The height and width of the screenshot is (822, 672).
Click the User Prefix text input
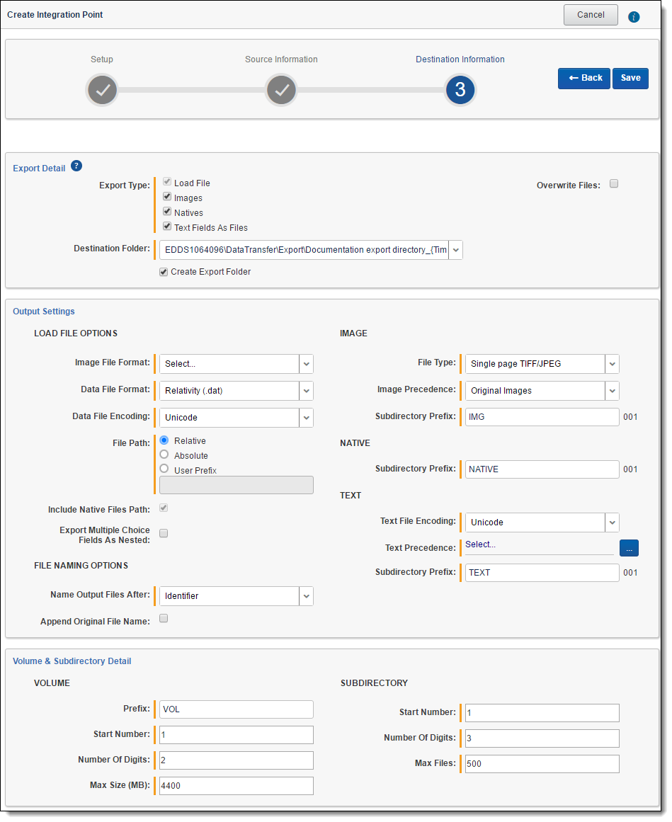(237, 485)
